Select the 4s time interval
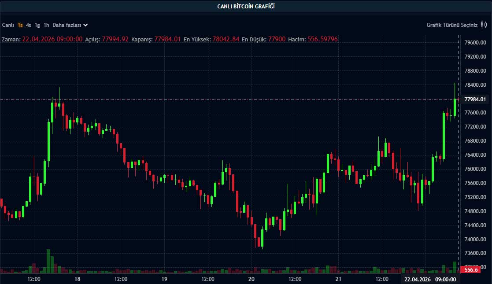Viewport: 492px width, 284px height. (29, 25)
